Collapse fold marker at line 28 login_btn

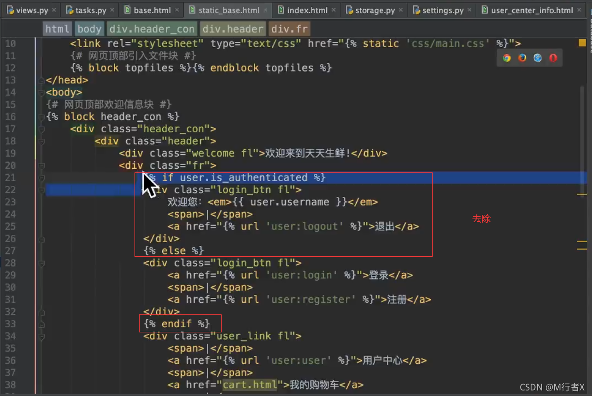click(41, 263)
